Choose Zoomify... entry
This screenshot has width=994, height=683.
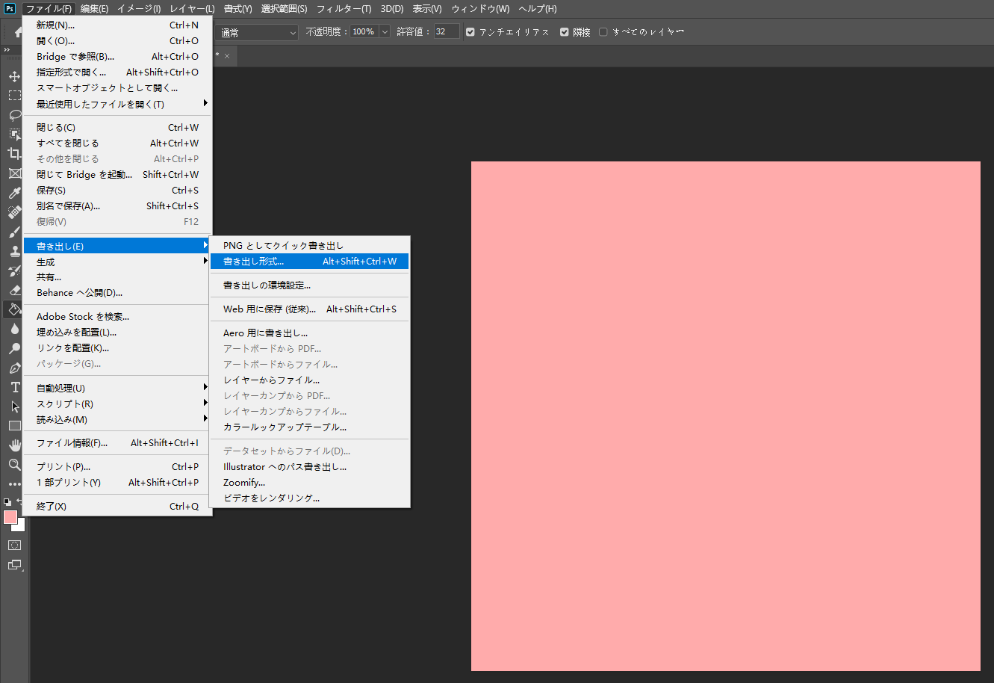coord(310,482)
